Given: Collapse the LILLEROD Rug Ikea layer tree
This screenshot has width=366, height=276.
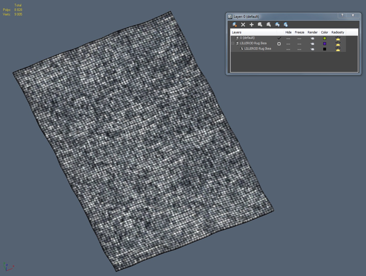Looking at the screenshot, I should pyautogui.click(x=233, y=43).
